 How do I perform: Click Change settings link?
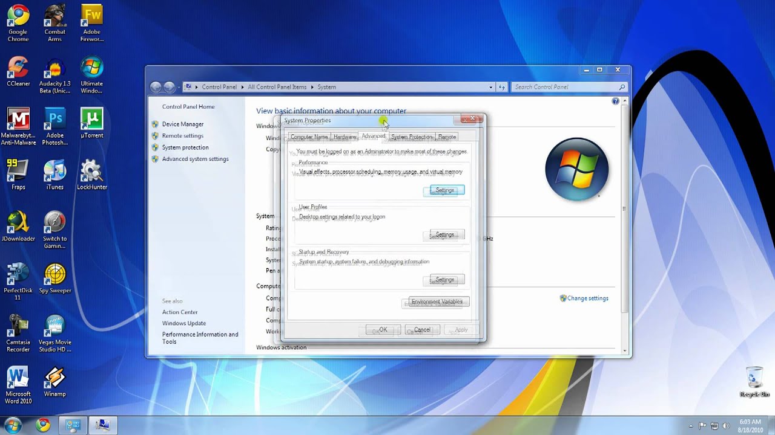click(x=588, y=298)
